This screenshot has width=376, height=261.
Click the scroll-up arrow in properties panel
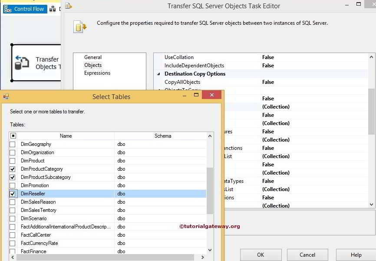pyautogui.click(x=372, y=56)
